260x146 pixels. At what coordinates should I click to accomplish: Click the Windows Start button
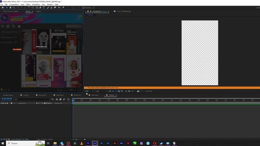3,143
